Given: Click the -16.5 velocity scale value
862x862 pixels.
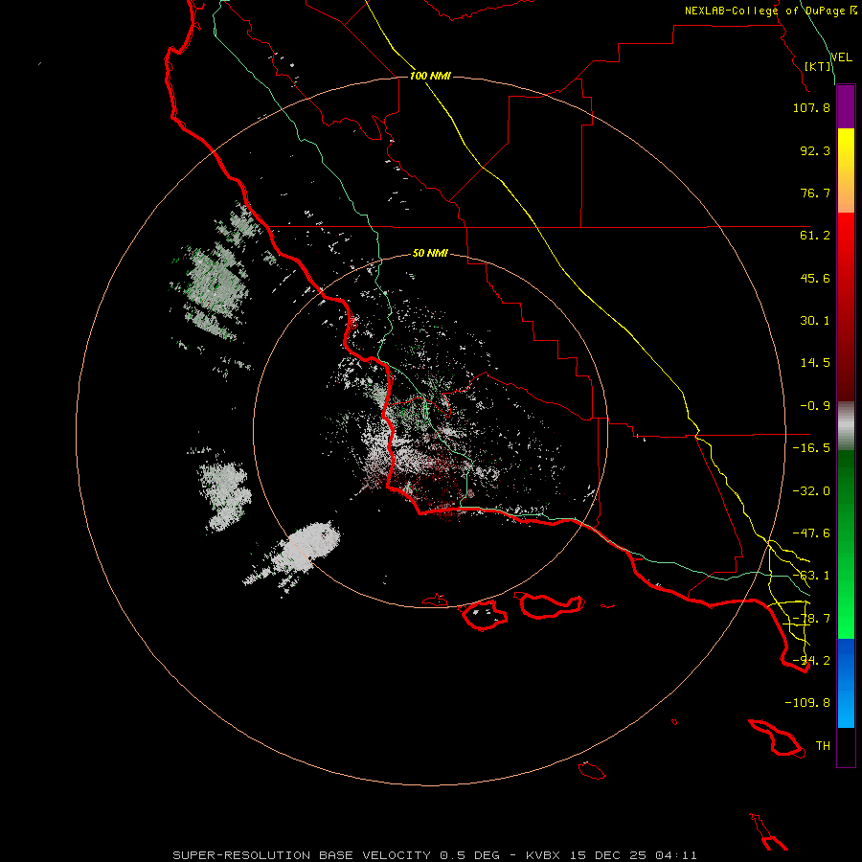Looking at the screenshot, I should 811,448.
